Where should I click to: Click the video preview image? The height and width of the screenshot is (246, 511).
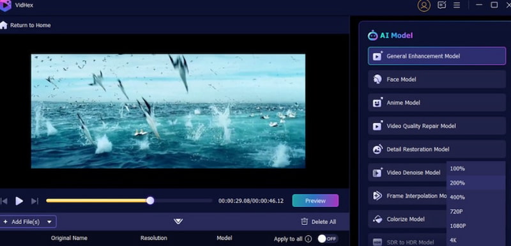168,111
